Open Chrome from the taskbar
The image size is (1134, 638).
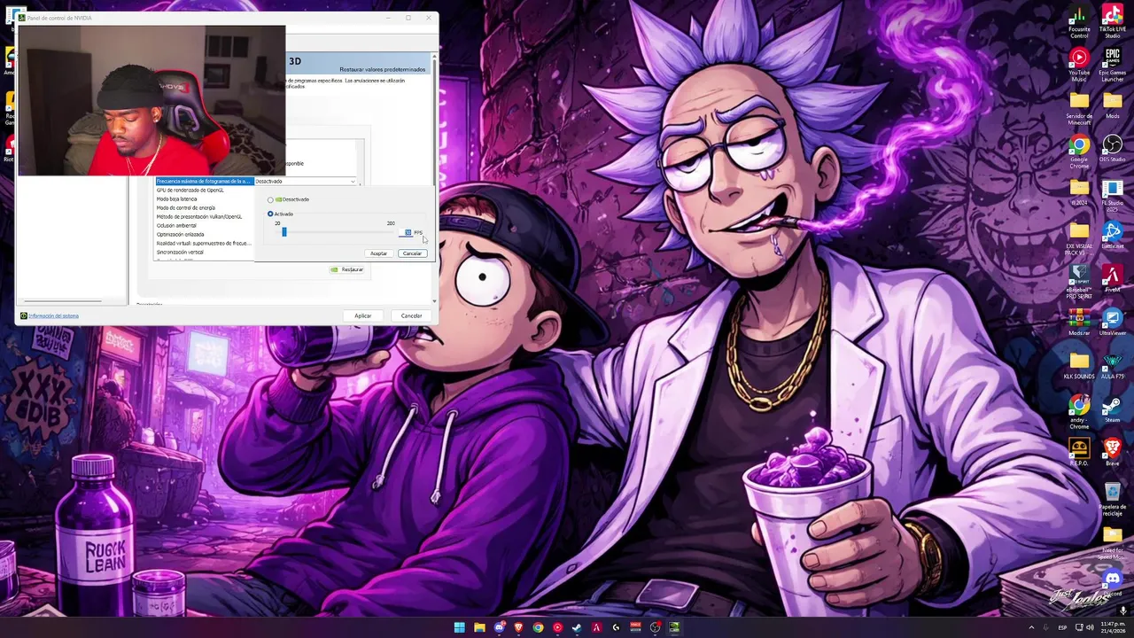point(538,627)
